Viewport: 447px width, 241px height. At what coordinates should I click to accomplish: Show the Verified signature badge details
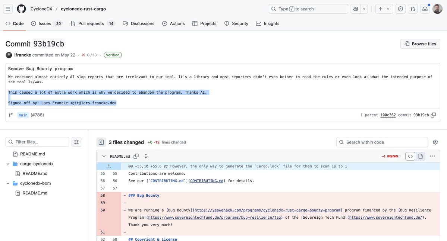[113, 55]
